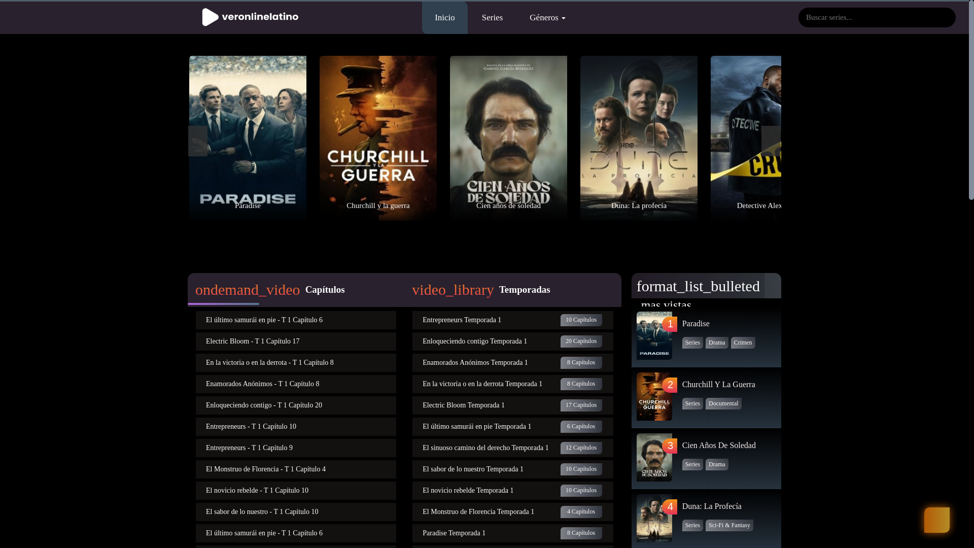The width and height of the screenshot is (974, 548).
Task: Switch to the Capítulos tab
Action: pos(325,290)
